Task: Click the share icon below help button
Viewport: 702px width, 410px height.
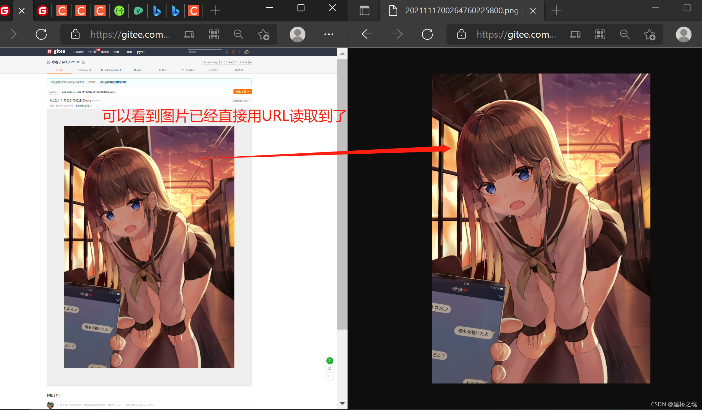Action: coord(330,368)
